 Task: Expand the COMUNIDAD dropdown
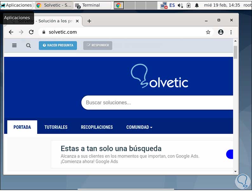(x=139, y=127)
